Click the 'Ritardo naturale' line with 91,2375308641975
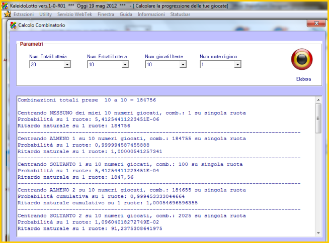This screenshot has width=329, height=243. (x=90, y=228)
